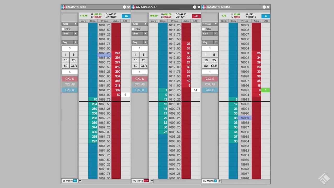
Task: Open the Day time-in-force dropdown in ES panel
Action: pyautogui.click(x=70, y=42)
